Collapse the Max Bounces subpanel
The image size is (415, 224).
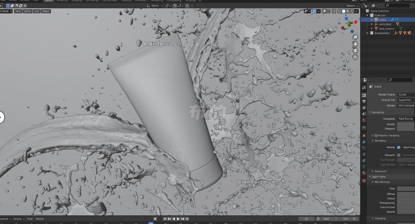tap(372, 182)
